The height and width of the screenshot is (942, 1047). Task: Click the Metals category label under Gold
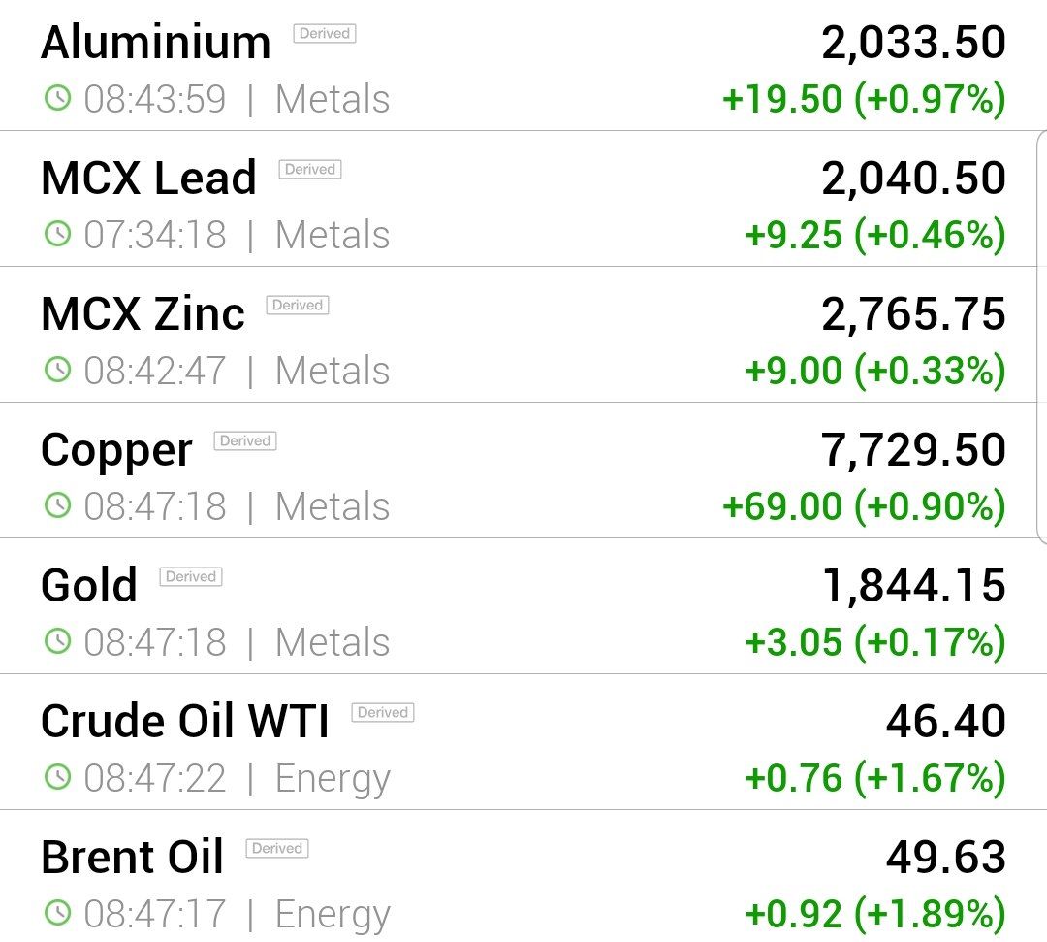333,642
